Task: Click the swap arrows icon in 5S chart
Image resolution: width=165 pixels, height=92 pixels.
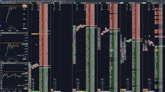Action: (x=1, y=65)
